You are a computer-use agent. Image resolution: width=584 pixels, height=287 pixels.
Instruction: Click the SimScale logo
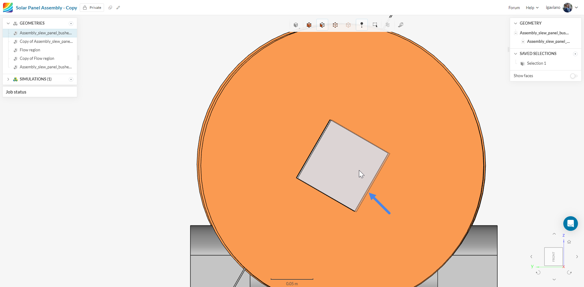point(8,8)
